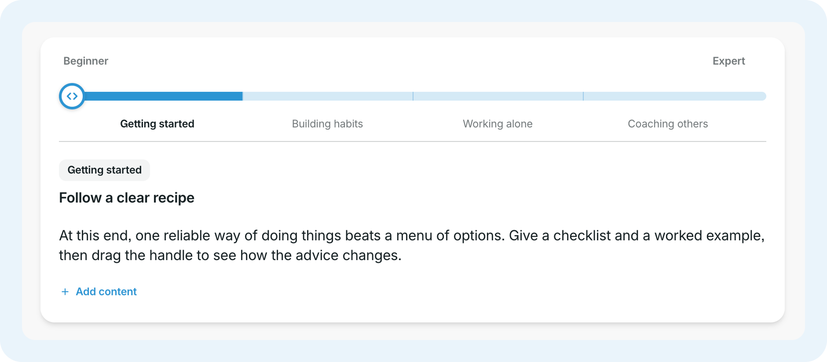Switch to the Building habits step
The image size is (827, 362).
[x=327, y=124]
